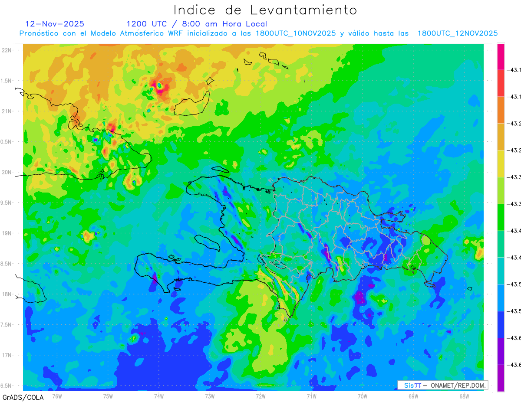Image resolution: width=521 pixels, height=402 pixels.
Task: Click the '22N' latitude label
Action: point(7,50)
